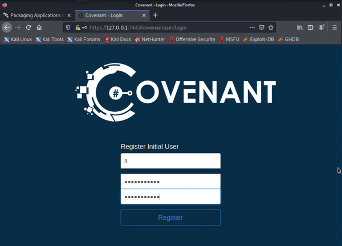Click the Covenant logo image
The height and width of the screenshot is (246, 342).
pos(176,92)
